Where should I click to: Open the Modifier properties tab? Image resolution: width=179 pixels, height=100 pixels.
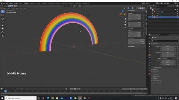[149, 58]
